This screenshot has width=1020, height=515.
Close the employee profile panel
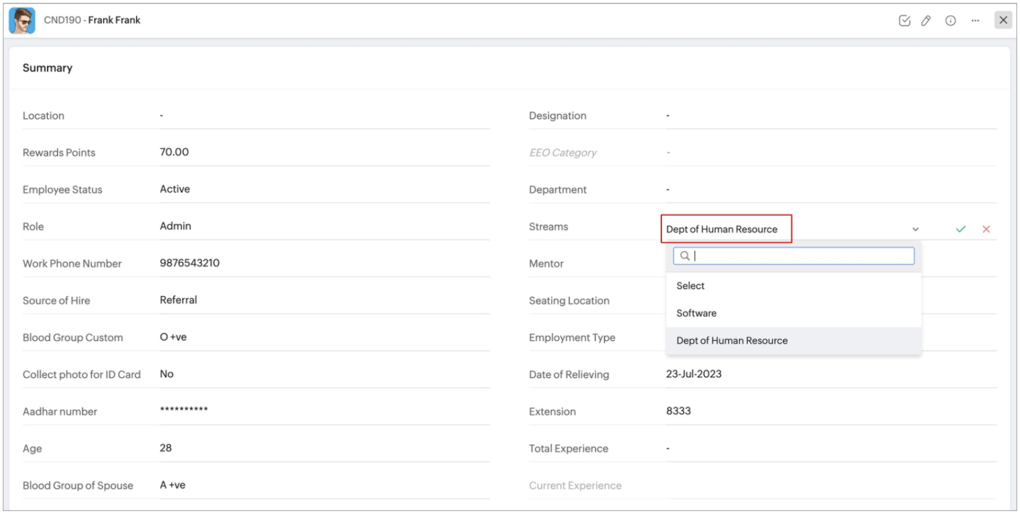point(1003,20)
